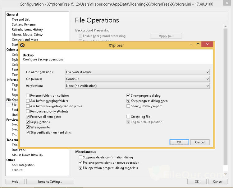The height and width of the screenshot is (188, 233).
Task: Click the XYplorer logo icon in dialog title bar
Action: click(x=22, y=45)
